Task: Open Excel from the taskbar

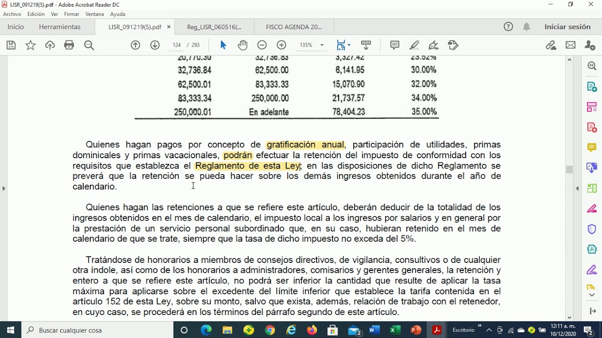Action: (395, 330)
